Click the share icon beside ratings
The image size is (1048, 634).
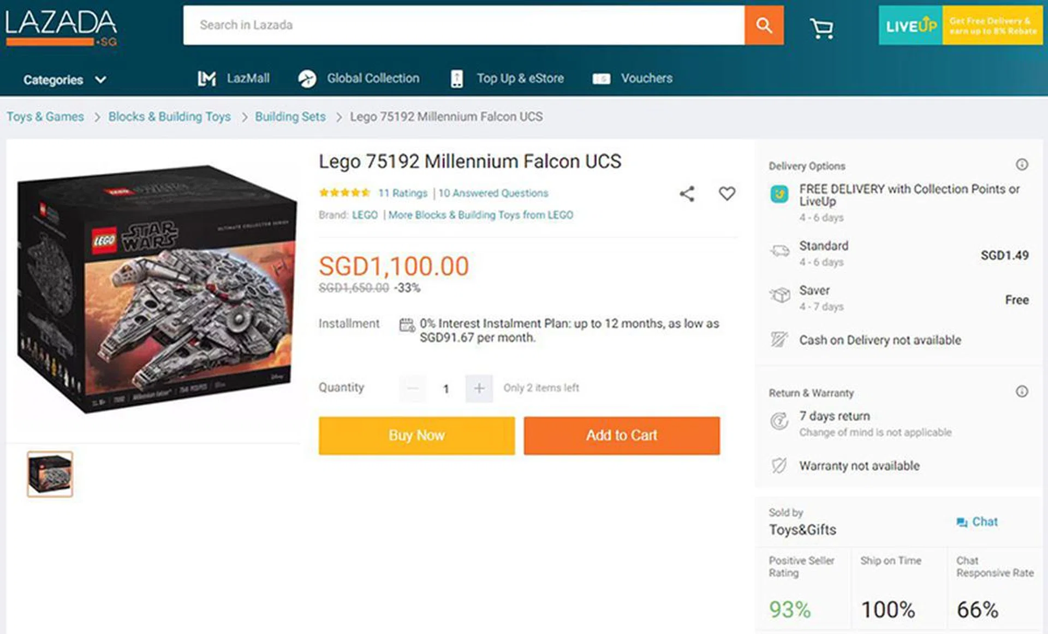coord(687,194)
